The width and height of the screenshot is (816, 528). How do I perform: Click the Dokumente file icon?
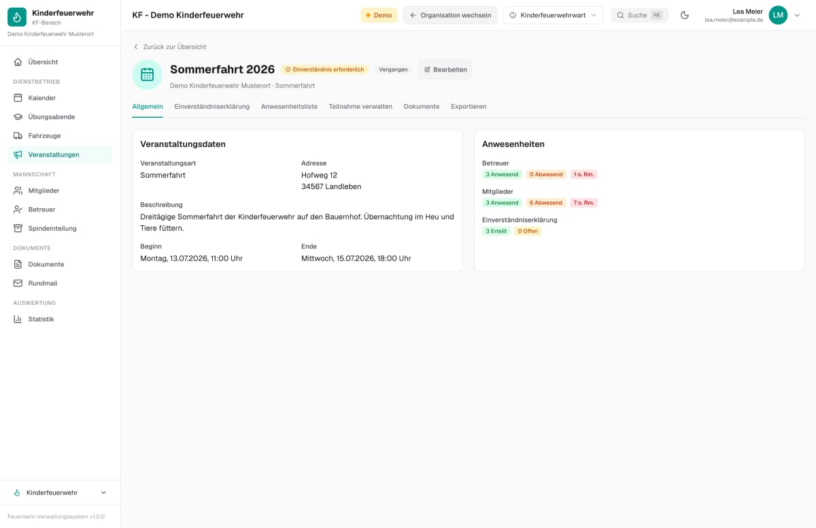(18, 264)
